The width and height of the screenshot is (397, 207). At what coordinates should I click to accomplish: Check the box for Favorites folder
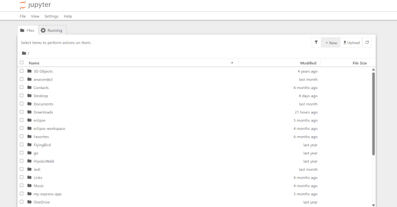pyautogui.click(x=22, y=136)
